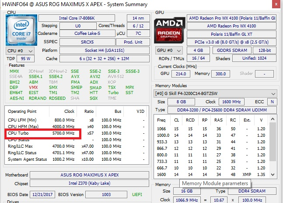Viewport: 283px width, 203px height.
Task: Click the 128-bit bus width field
Action: click(265, 51)
